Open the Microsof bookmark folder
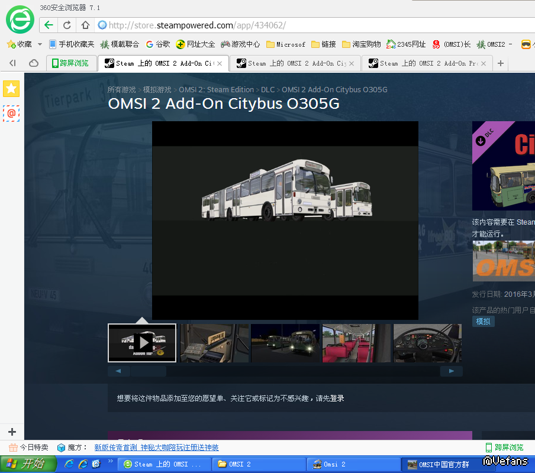535x473 pixels. coord(286,44)
